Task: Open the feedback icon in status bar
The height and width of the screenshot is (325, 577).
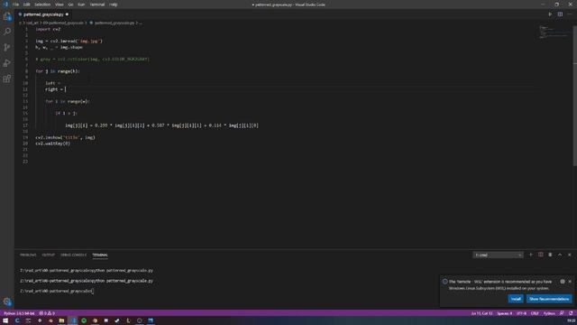Action: tap(562, 313)
